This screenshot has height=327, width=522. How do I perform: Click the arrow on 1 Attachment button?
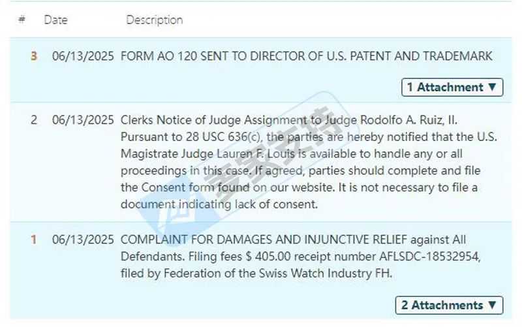(x=493, y=87)
